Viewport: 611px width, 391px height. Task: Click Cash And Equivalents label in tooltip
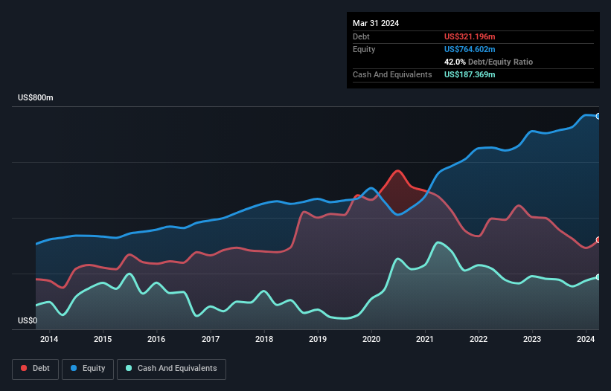point(392,74)
